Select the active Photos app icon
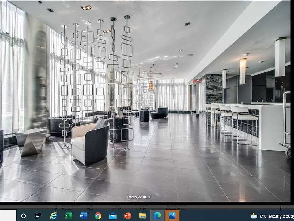 pyautogui.click(x=172, y=216)
